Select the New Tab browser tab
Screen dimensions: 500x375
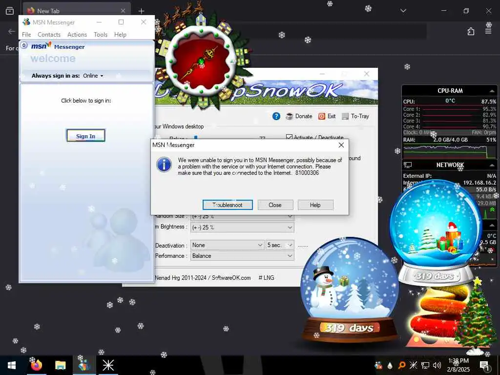pos(77,11)
